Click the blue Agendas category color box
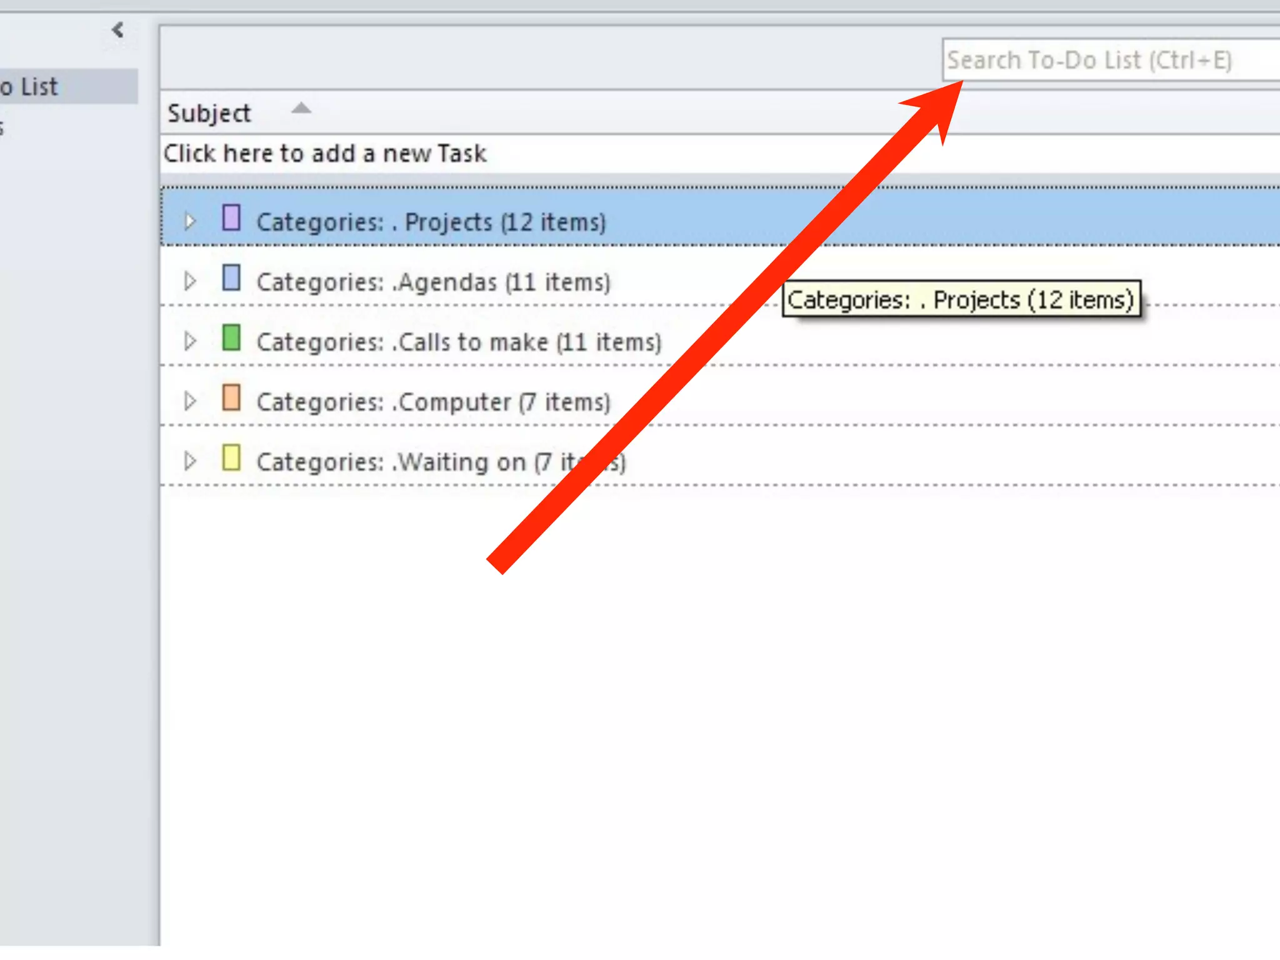 [231, 278]
